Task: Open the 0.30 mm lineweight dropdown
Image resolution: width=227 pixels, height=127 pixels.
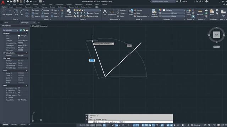Action: [173, 13]
